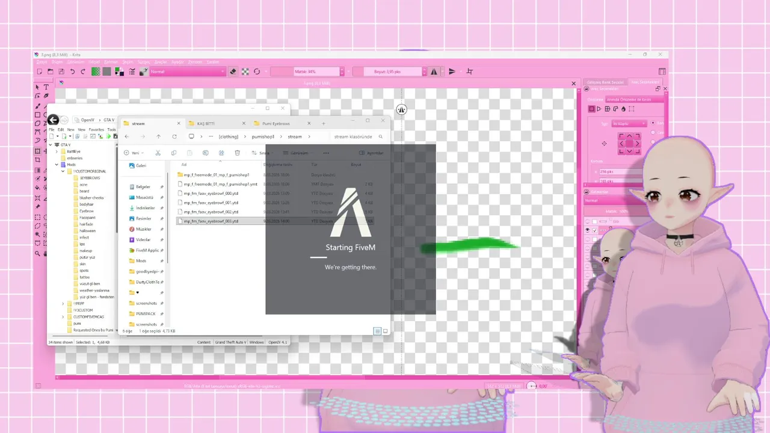Adjust the layer Matlık 100% slider
770x433 pixels.
pyautogui.click(x=615, y=211)
